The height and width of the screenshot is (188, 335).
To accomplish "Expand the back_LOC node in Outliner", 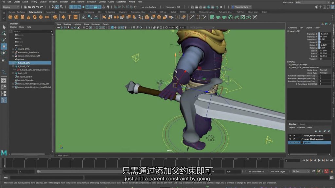I will [13, 73].
